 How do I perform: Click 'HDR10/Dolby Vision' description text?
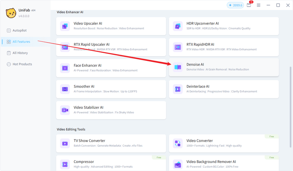[x=214, y=28]
